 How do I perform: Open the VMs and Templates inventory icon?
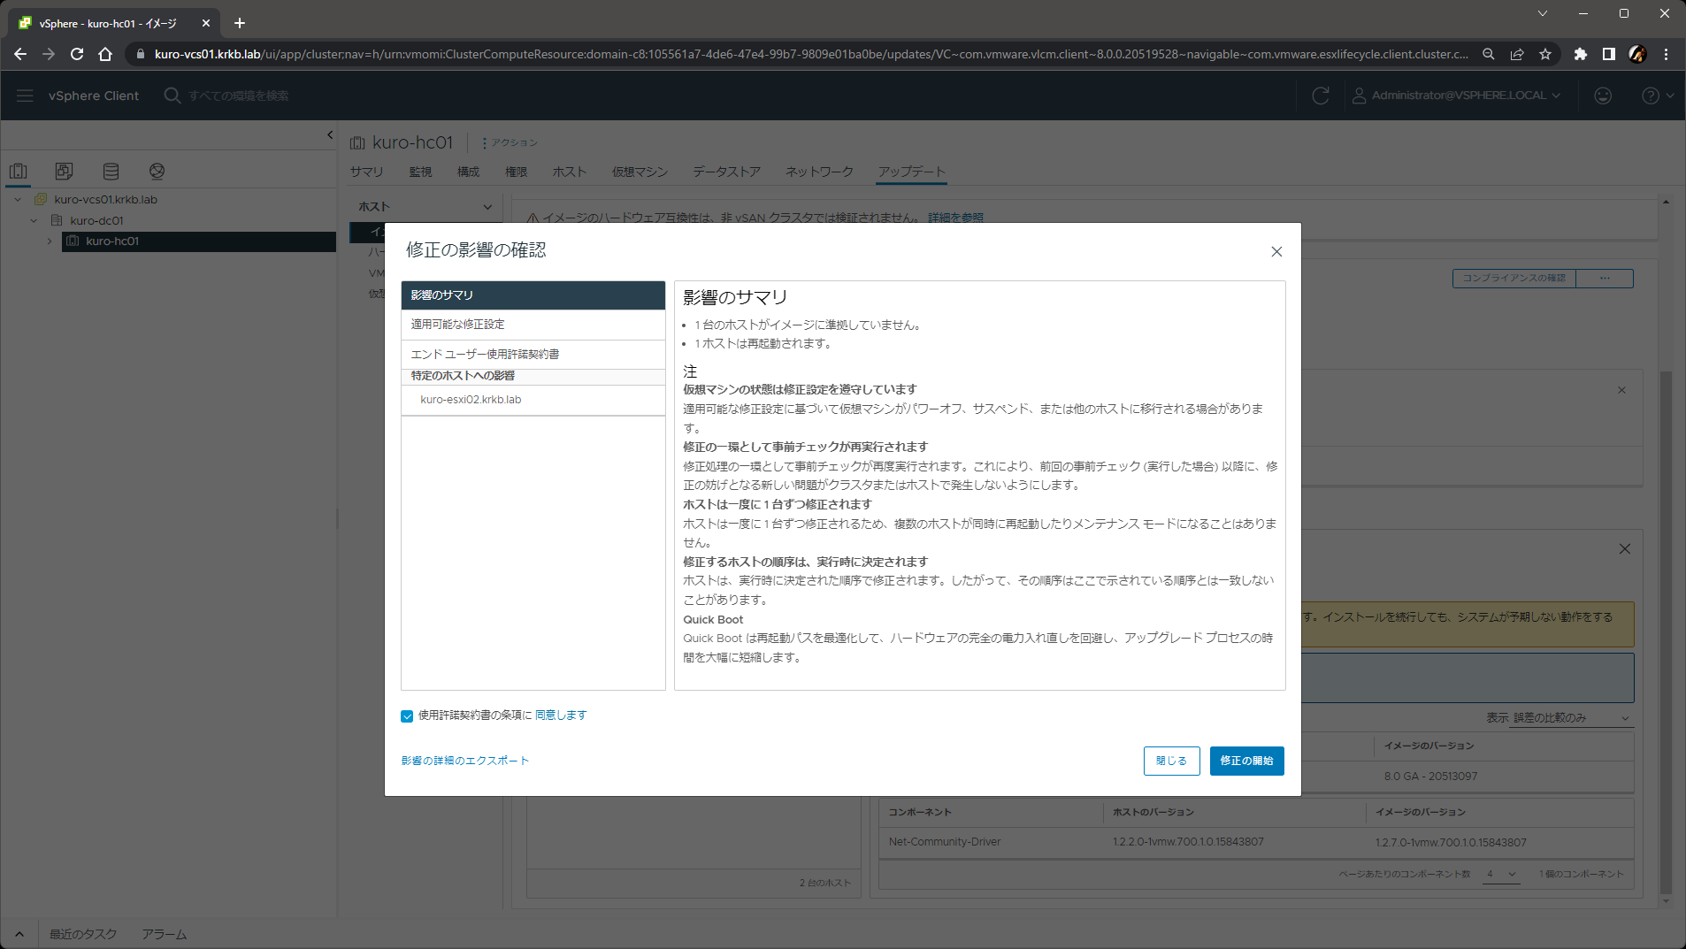pos(65,172)
